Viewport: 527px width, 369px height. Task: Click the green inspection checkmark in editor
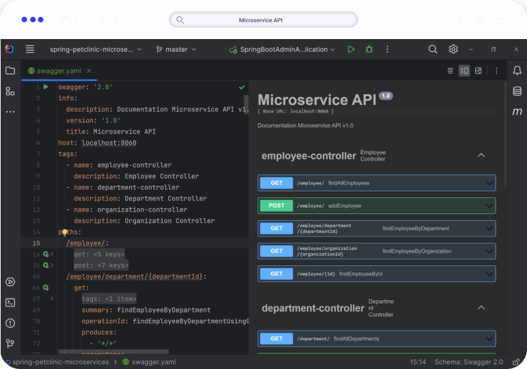point(242,88)
